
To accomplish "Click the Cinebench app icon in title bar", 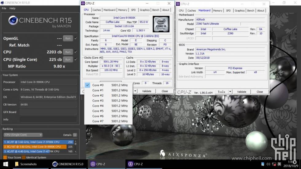I will pos(2,3).
